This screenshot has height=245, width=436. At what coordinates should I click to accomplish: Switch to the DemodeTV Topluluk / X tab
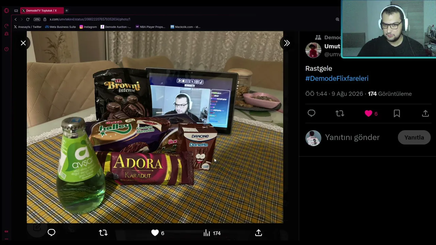[x=41, y=11]
